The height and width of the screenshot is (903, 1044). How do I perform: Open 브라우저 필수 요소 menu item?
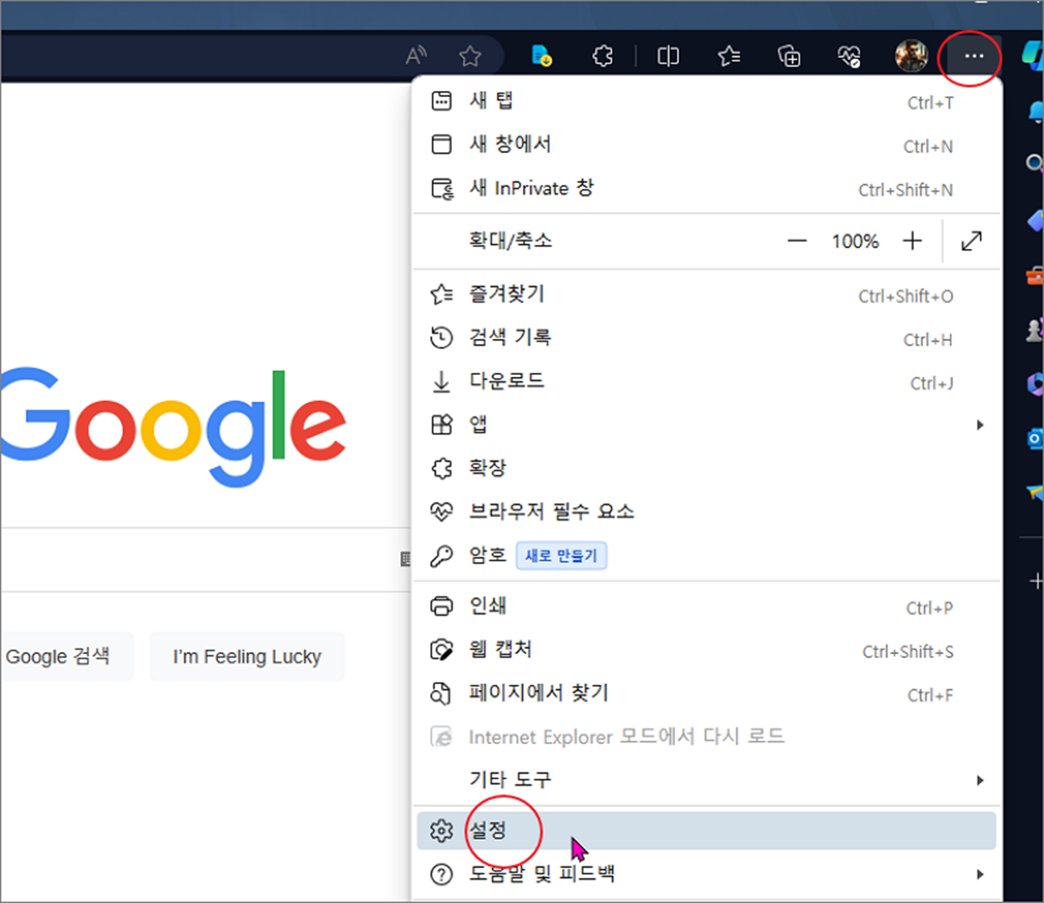pyautogui.click(x=707, y=511)
